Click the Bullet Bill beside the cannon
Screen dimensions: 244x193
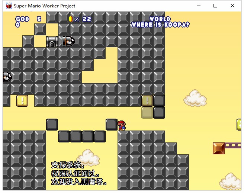[68, 41]
